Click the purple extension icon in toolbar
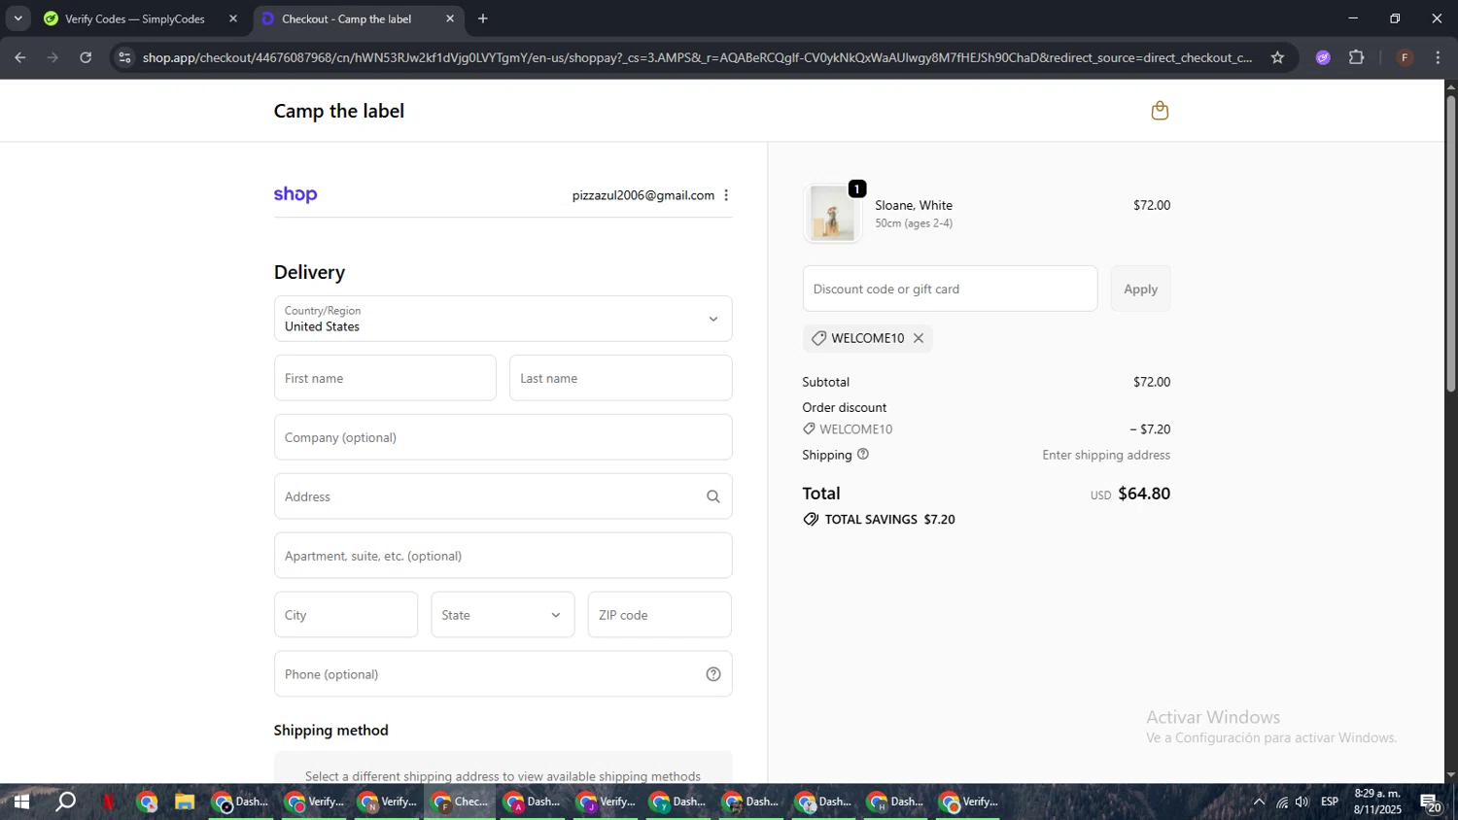The height and width of the screenshot is (820, 1458). (1323, 57)
